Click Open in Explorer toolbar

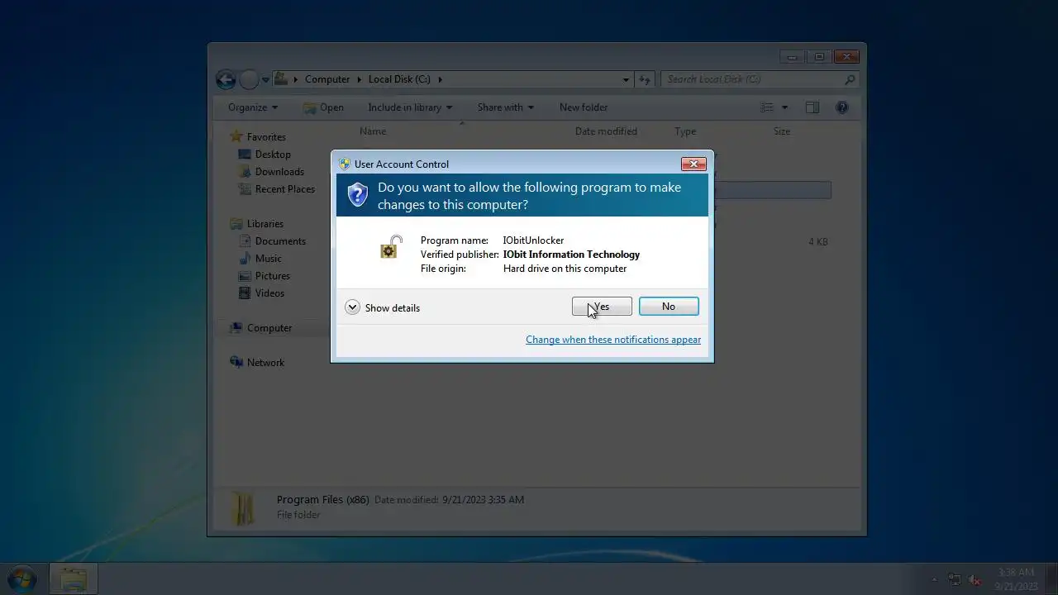coord(323,107)
